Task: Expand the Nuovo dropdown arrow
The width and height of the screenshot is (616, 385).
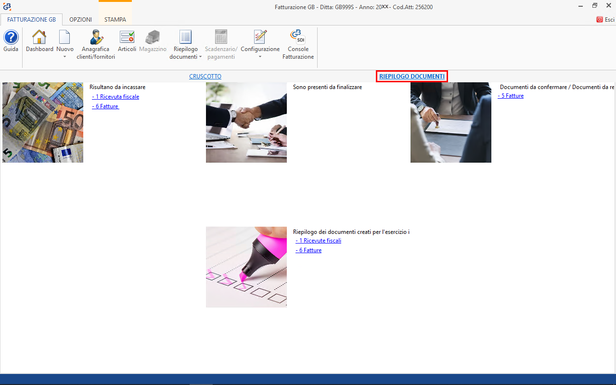Action: point(64,57)
